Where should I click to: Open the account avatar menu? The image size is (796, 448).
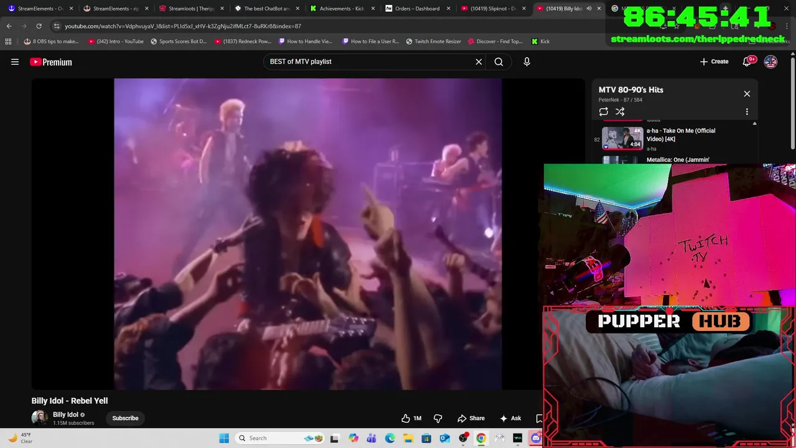click(771, 62)
